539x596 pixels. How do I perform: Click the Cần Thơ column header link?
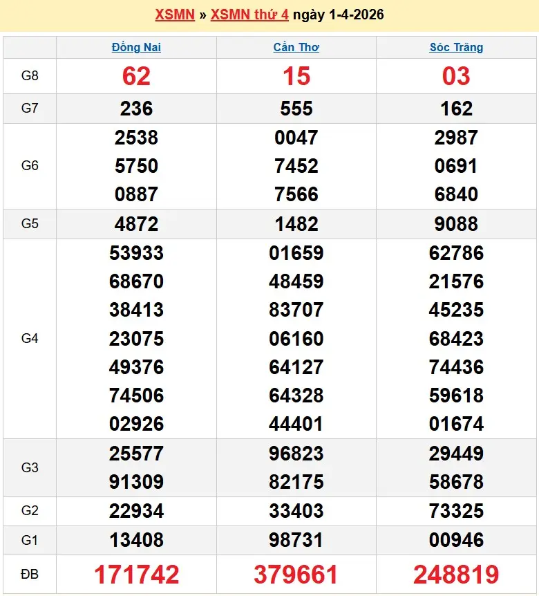click(x=296, y=48)
